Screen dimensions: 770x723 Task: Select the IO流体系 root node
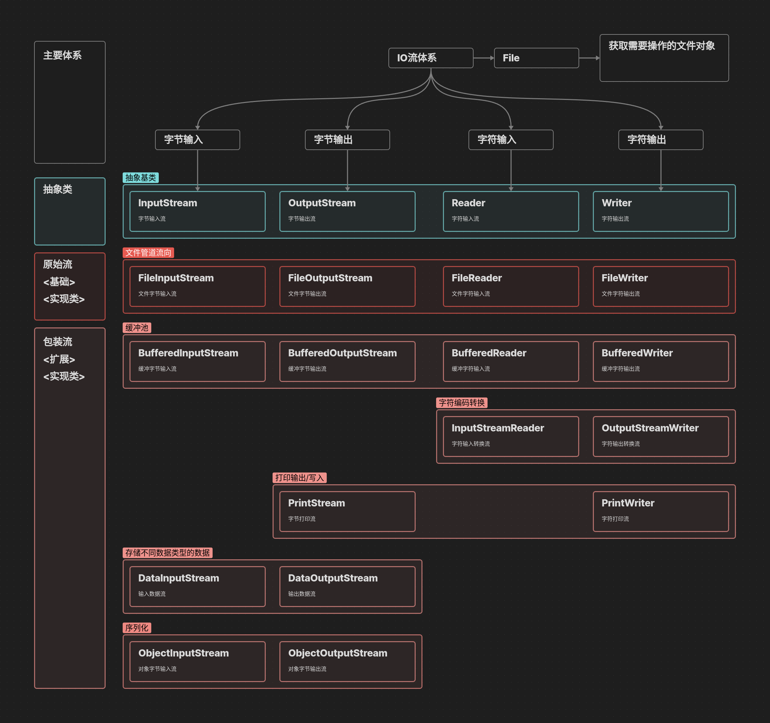point(430,58)
